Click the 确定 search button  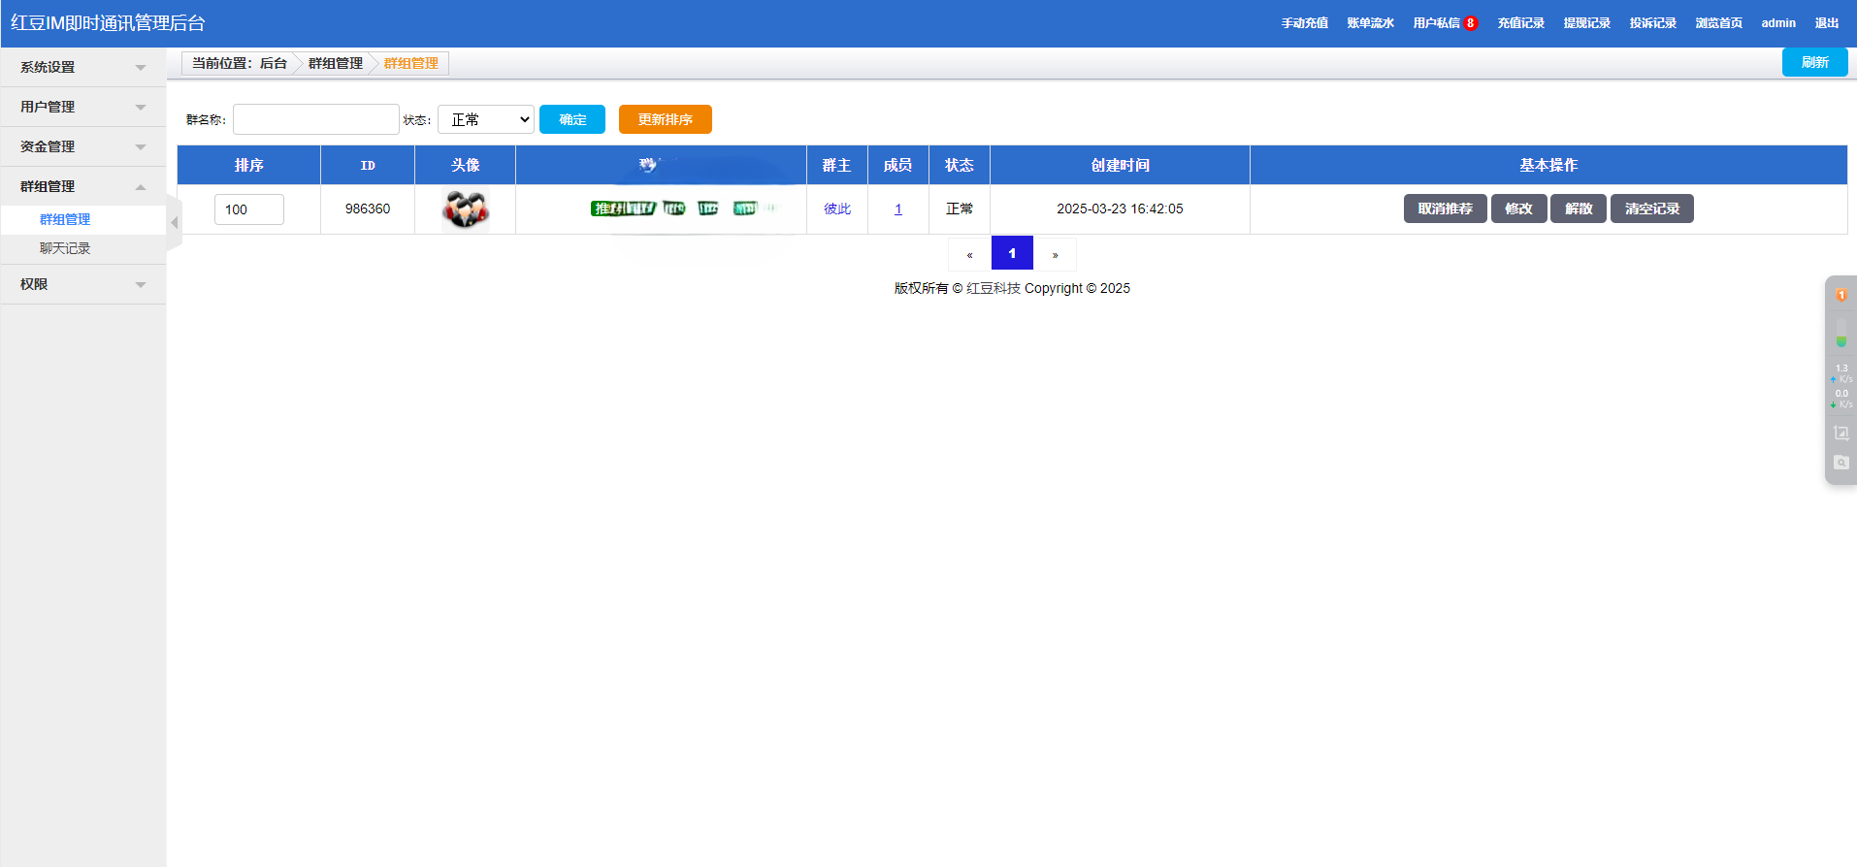point(572,119)
